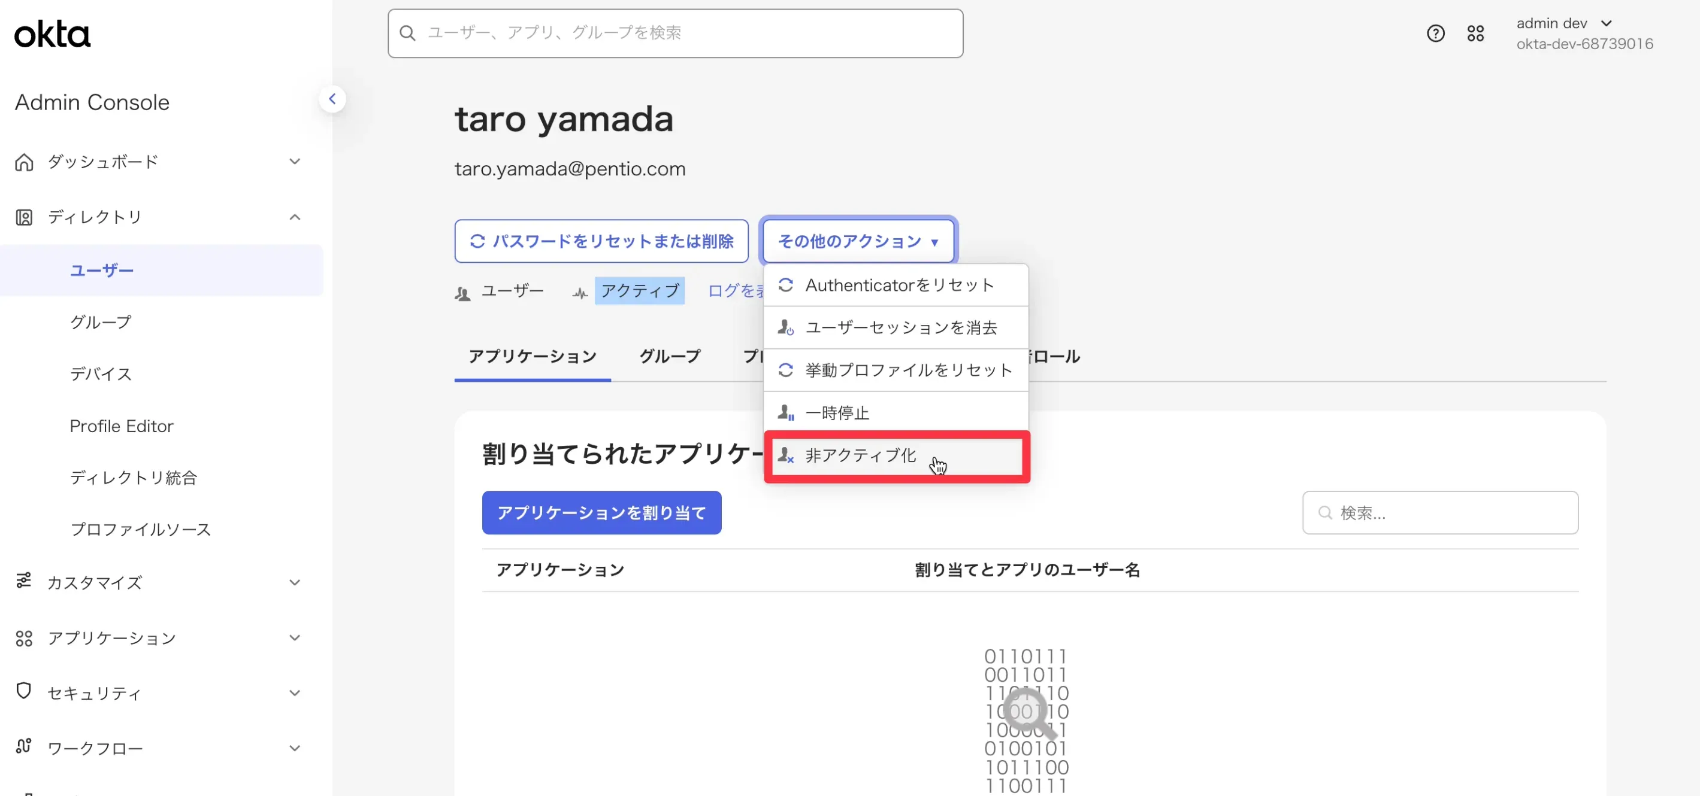Collapse the sidebar with arrow button

pos(332,99)
